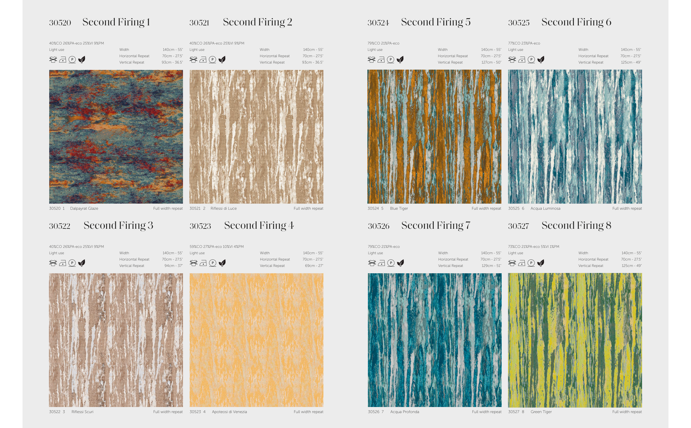This screenshot has width=691, height=428.
Task: Click product code 30526 in heading
Action: (x=378, y=226)
